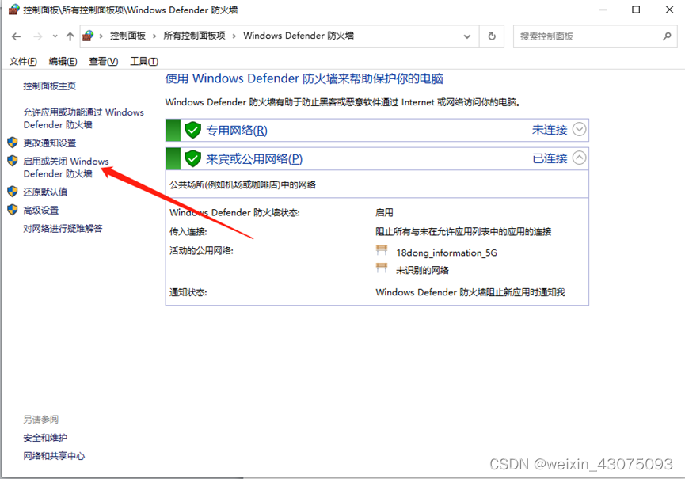The image size is (685, 479).
Task: Click 还原默认值 link
Action: tap(45, 192)
